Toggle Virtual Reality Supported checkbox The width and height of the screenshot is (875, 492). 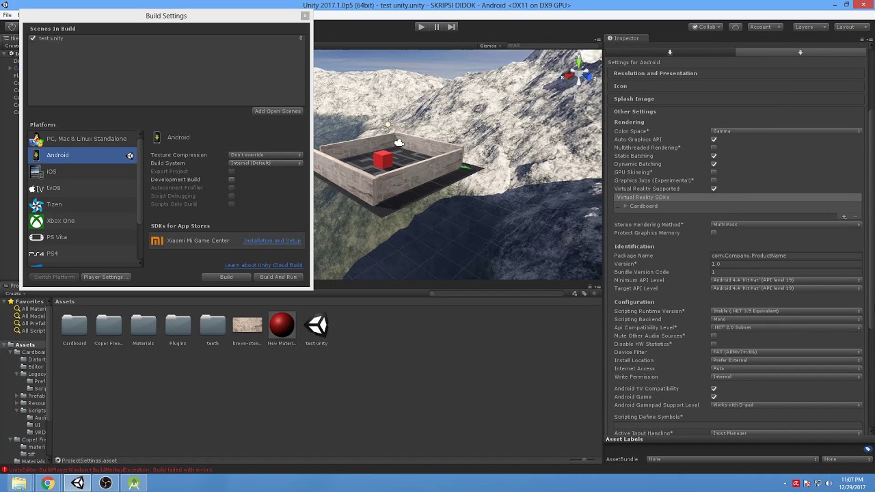tap(714, 189)
